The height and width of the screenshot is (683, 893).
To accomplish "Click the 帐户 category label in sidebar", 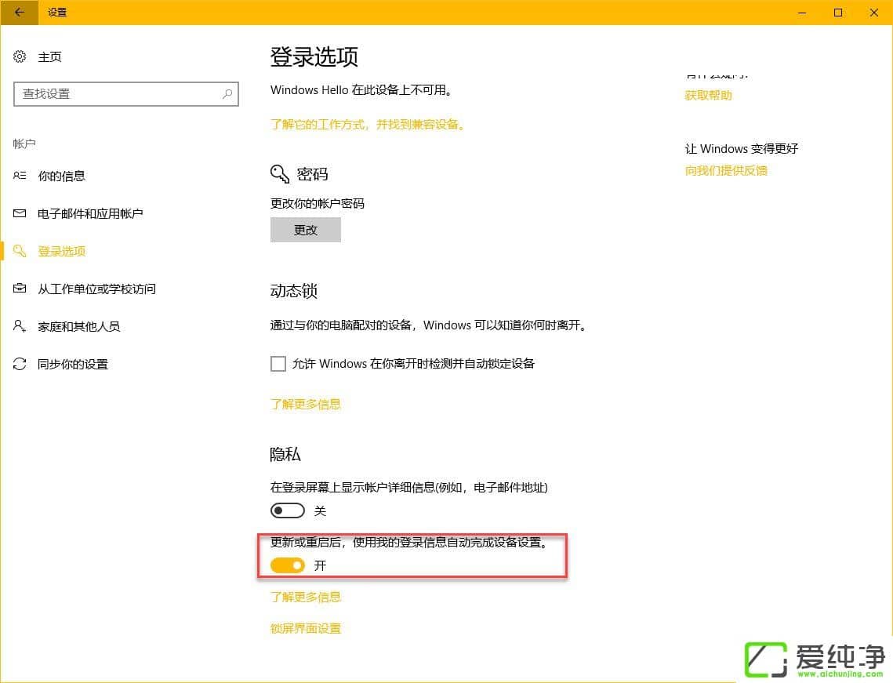I will pyautogui.click(x=24, y=144).
